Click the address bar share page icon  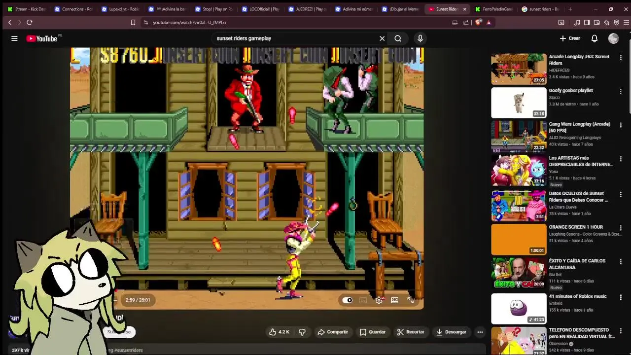coord(466,22)
